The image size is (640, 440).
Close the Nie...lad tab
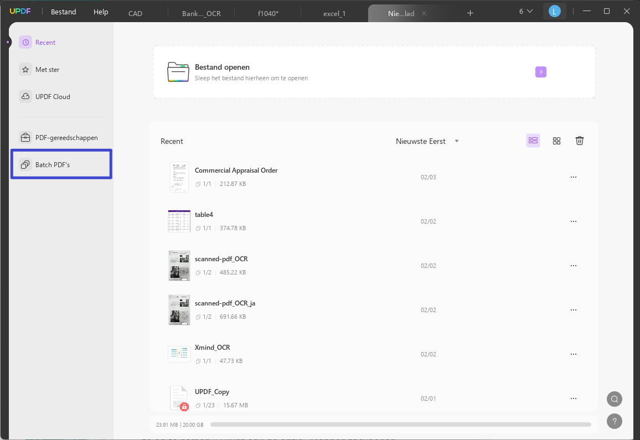(x=424, y=13)
